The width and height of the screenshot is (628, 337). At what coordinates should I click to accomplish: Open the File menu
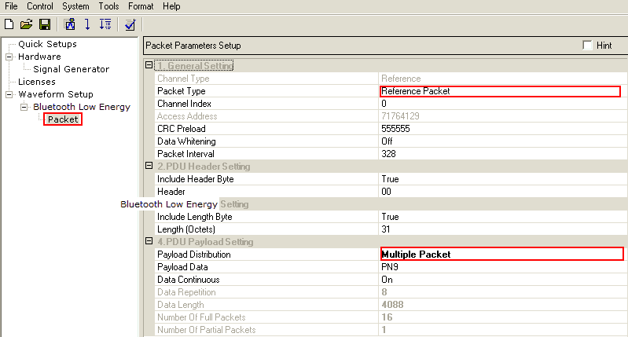pos(11,6)
